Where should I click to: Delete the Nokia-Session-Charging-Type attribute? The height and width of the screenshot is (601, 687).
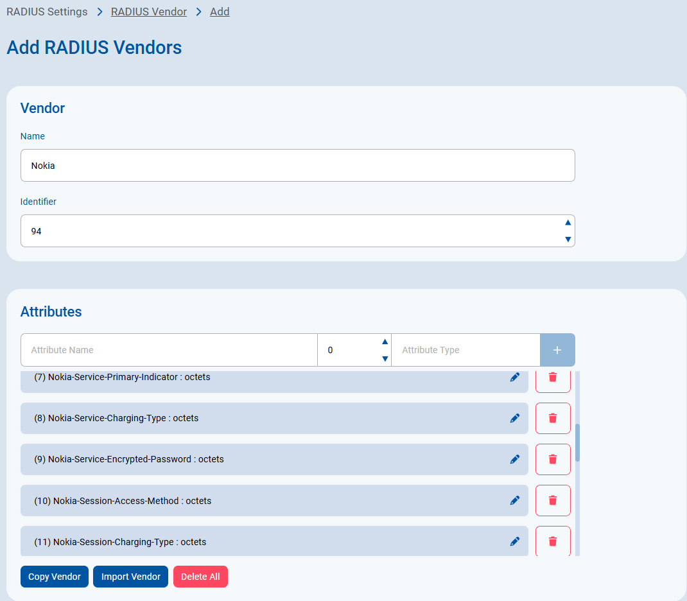pyautogui.click(x=553, y=541)
